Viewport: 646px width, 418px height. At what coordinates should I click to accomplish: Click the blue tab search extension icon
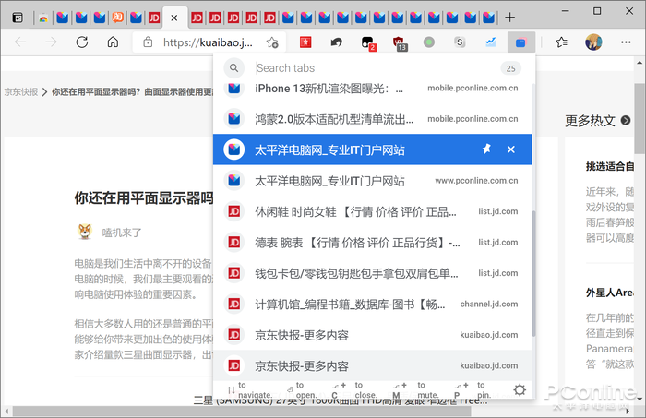[x=521, y=42]
